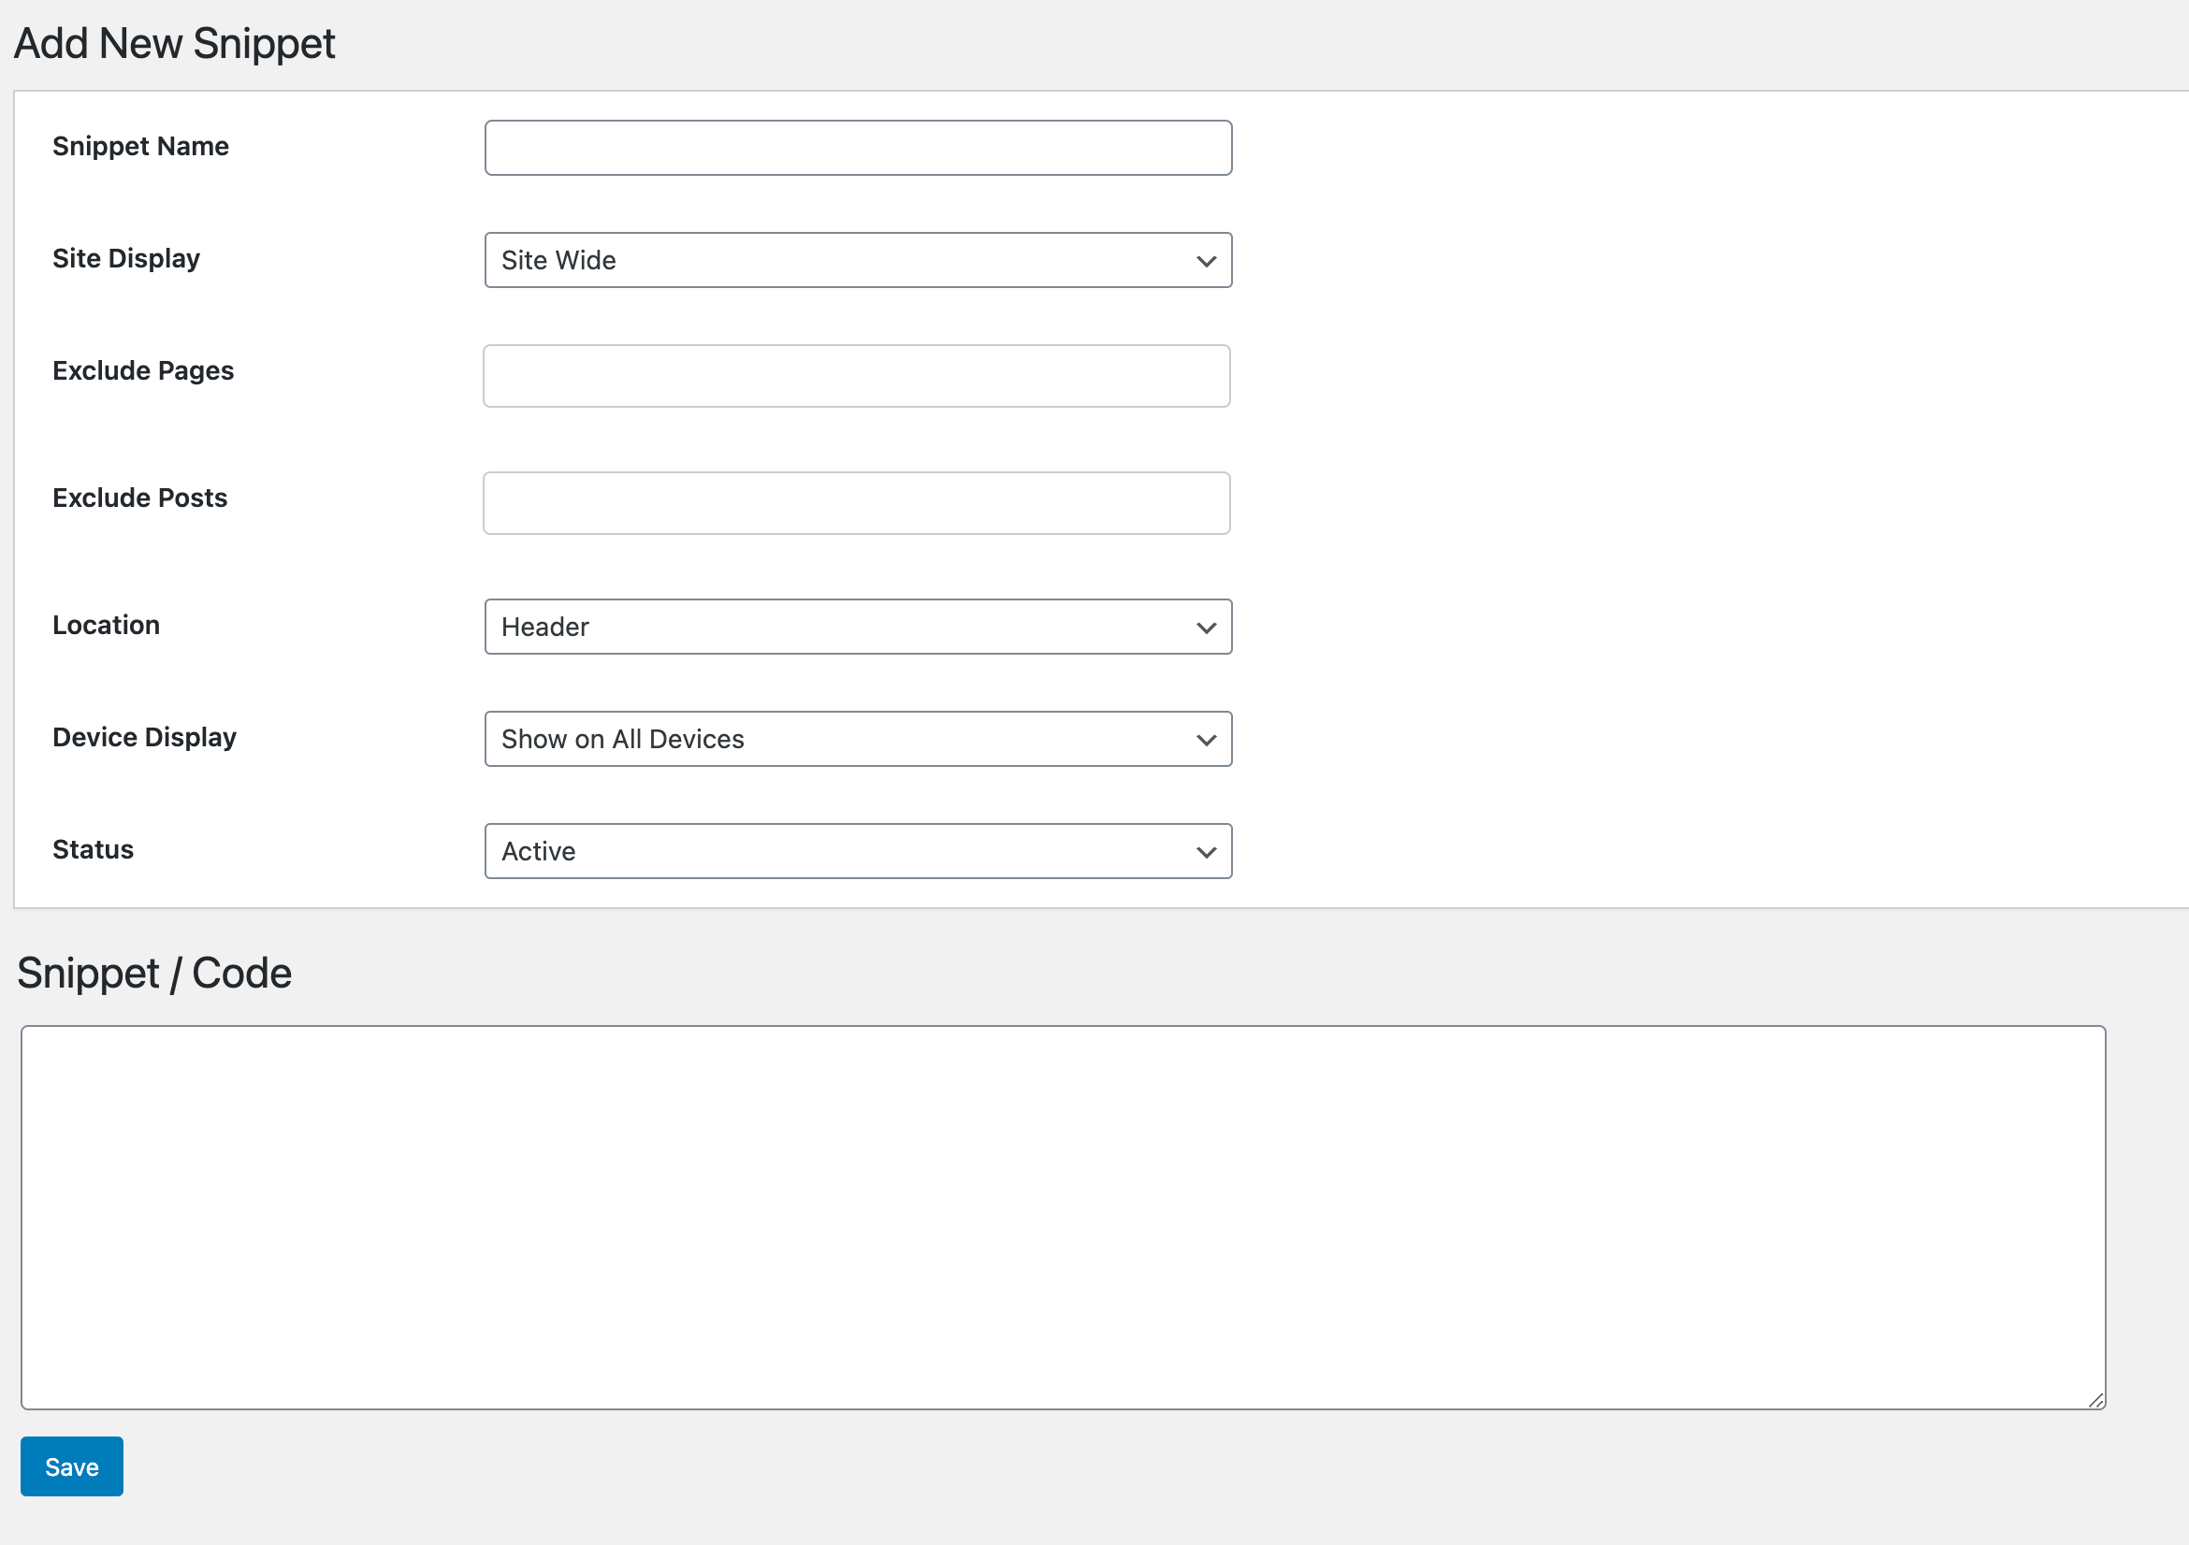Click the Location field label

coord(106,626)
